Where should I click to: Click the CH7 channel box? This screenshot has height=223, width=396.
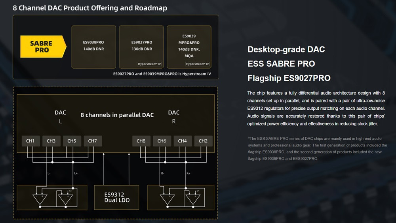tap(93, 141)
